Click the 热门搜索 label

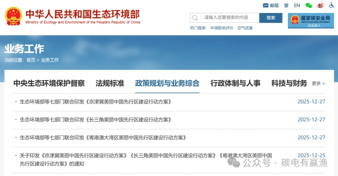[198, 28]
